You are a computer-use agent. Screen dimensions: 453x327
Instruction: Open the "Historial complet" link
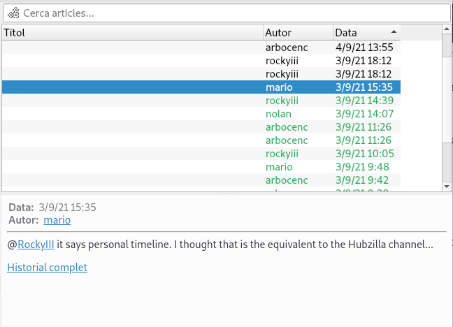[47, 268]
